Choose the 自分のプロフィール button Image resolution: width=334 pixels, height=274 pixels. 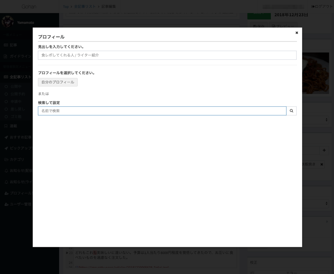[x=58, y=82]
